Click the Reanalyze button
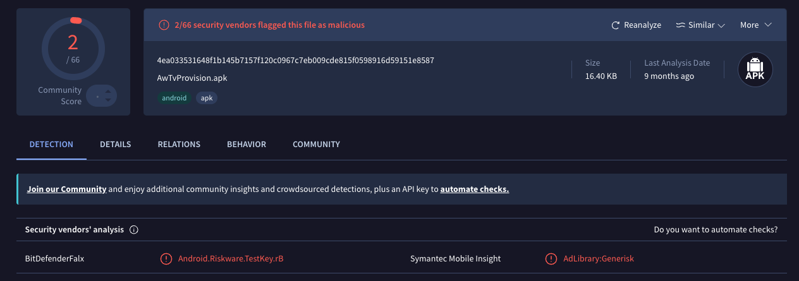This screenshot has height=281, width=799. (636, 25)
